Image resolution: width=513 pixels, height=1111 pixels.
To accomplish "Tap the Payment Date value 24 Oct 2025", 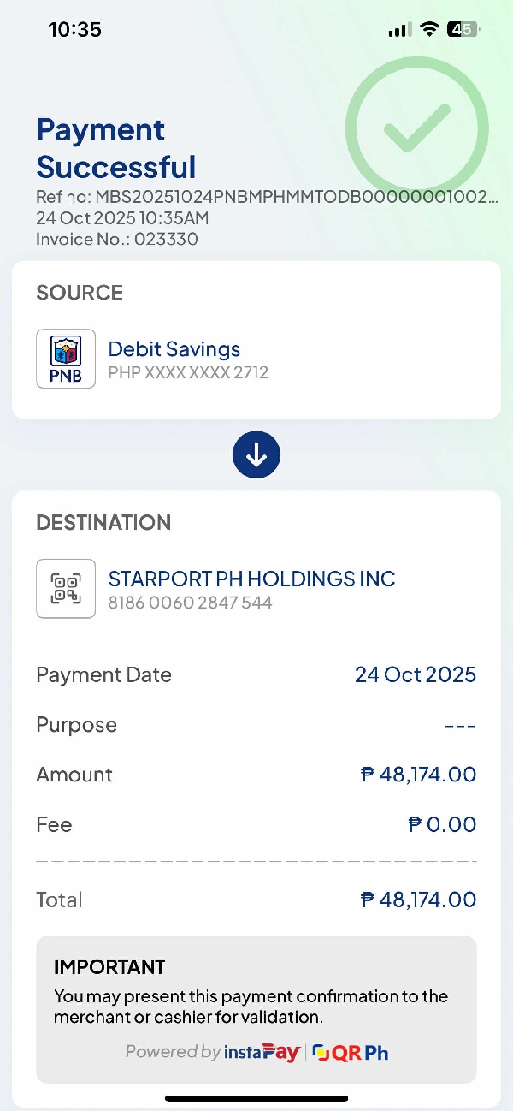I will (x=415, y=674).
